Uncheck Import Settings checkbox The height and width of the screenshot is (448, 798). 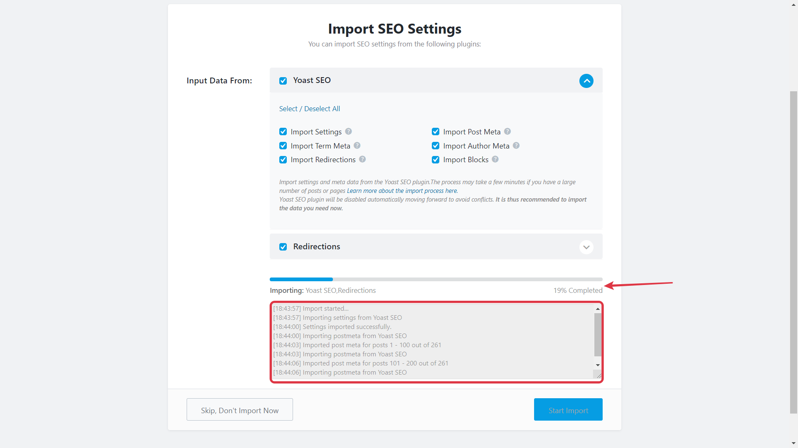click(x=283, y=131)
